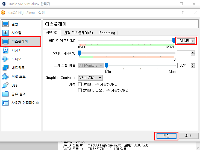This screenshot has width=200, height=150.
Task: Select the 네트워크 label in sidebar
Action: 18,67
